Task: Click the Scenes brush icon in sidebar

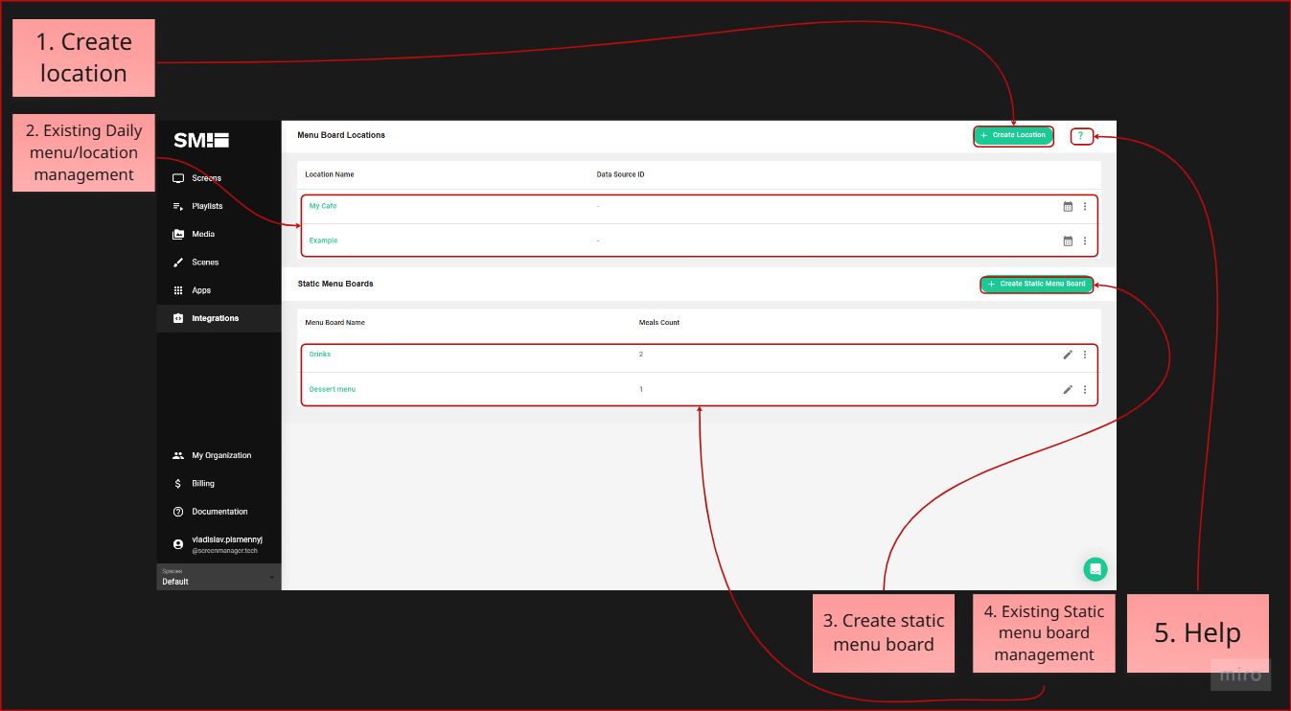Action: pos(177,262)
